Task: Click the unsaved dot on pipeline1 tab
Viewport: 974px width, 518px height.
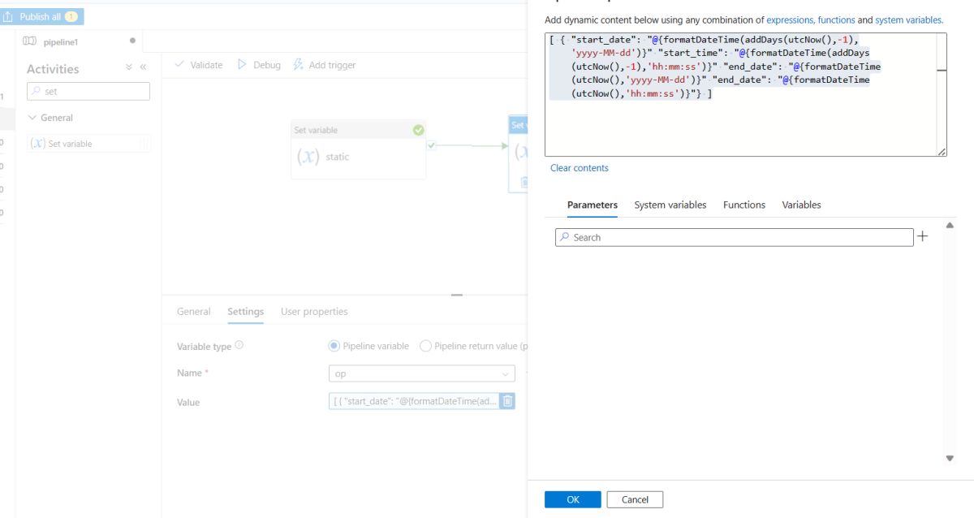Action: click(x=132, y=41)
